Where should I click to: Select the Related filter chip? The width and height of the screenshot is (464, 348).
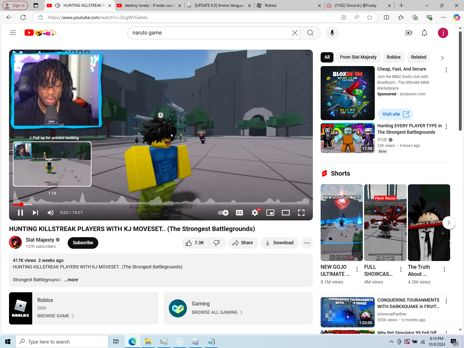coord(419,57)
